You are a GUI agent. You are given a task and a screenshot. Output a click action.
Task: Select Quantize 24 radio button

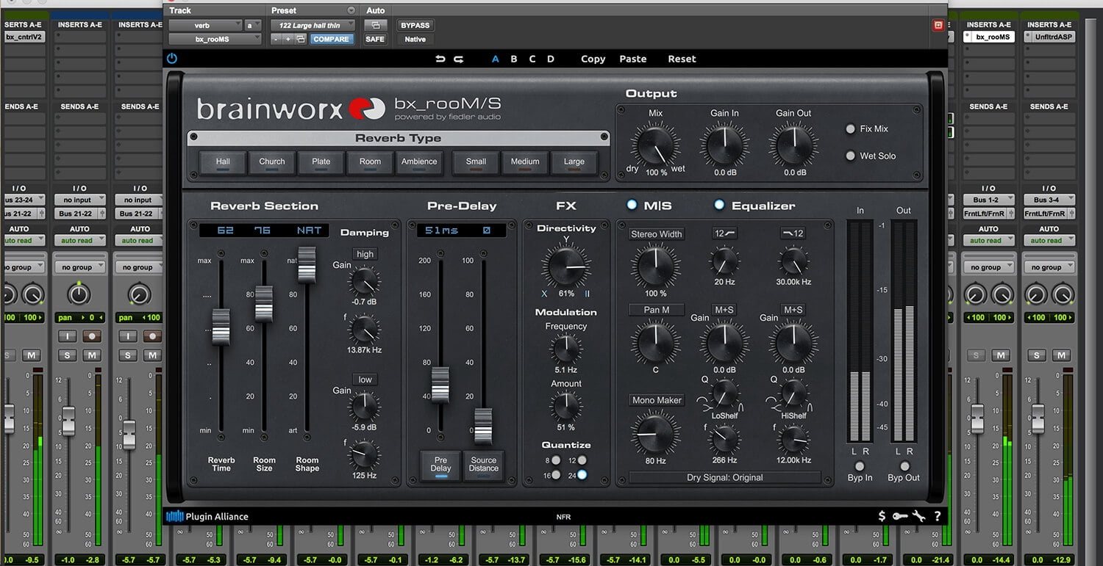582,475
